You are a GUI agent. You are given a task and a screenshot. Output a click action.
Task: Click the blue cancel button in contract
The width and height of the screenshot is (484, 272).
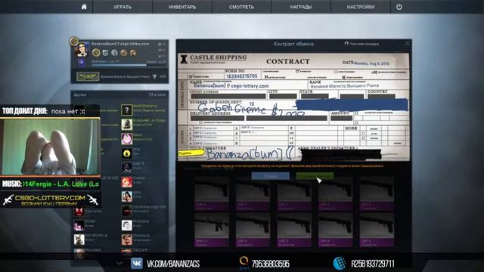pyautogui.click(x=271, y=176)
